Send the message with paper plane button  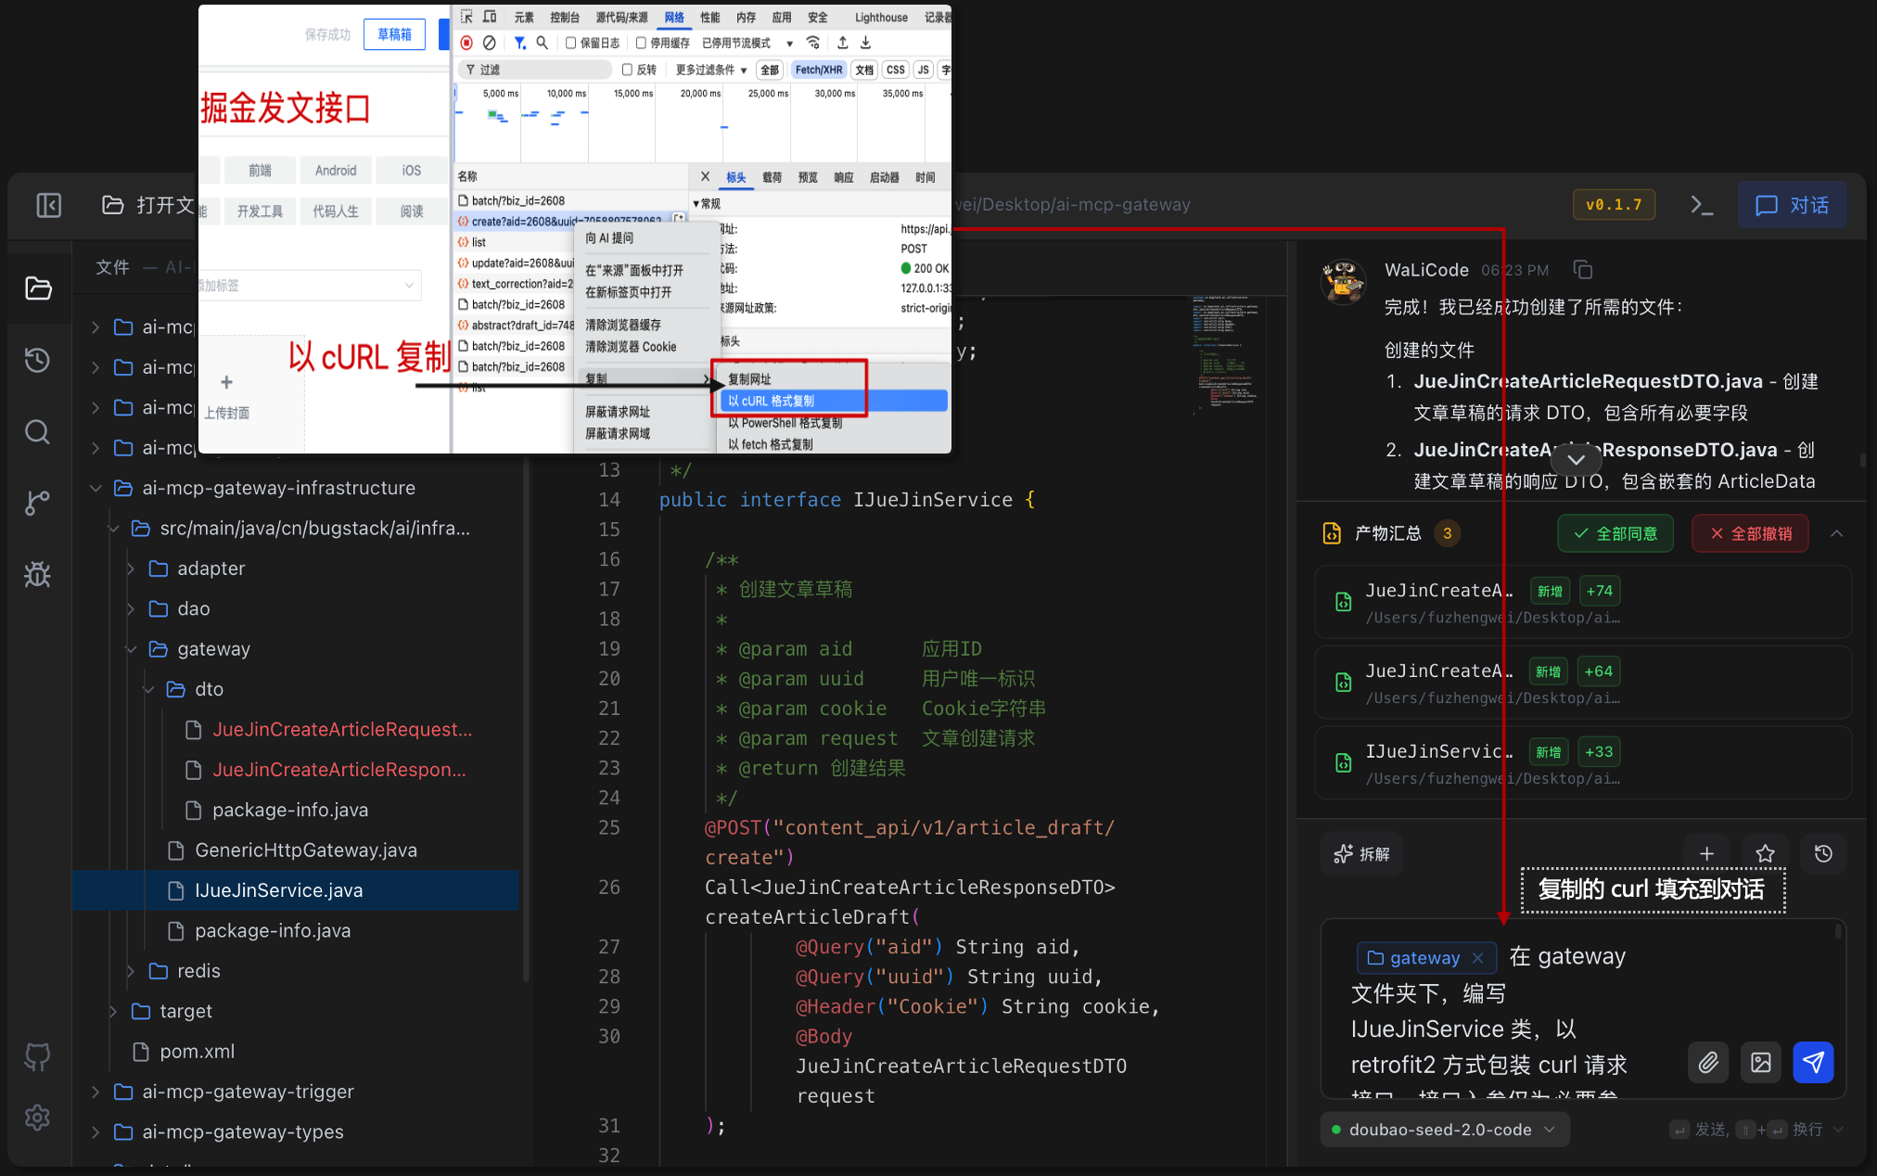pos(1813,1062)
